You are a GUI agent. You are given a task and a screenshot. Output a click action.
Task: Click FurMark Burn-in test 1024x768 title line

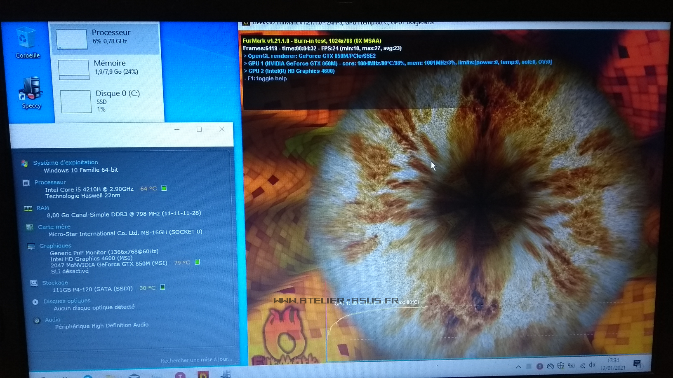pyautogui.click(x=312, y=41)
